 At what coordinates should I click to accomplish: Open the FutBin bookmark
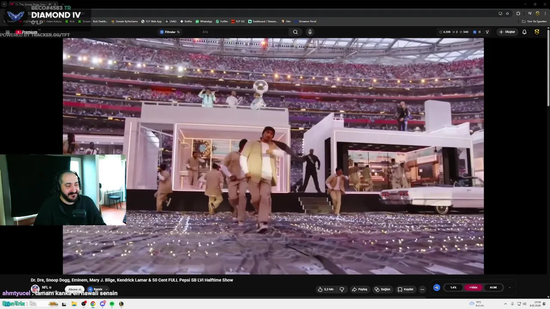222,21
